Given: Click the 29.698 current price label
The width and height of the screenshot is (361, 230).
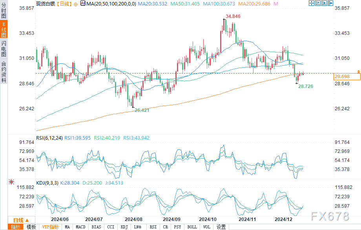Looking at the screenshot, I should coord(346,77).
